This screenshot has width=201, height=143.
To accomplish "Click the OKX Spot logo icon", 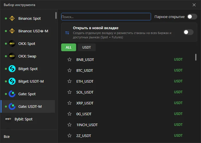I will pyautogui.click(x=12, y=43).
